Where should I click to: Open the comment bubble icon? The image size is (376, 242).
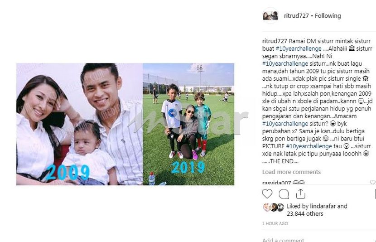(284, 194)
